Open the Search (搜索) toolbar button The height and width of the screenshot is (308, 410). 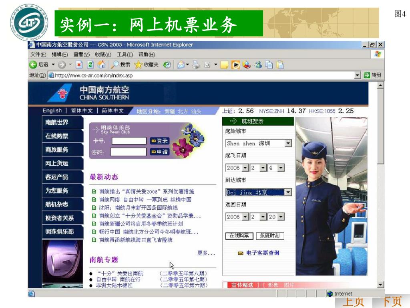coord(120,65)
